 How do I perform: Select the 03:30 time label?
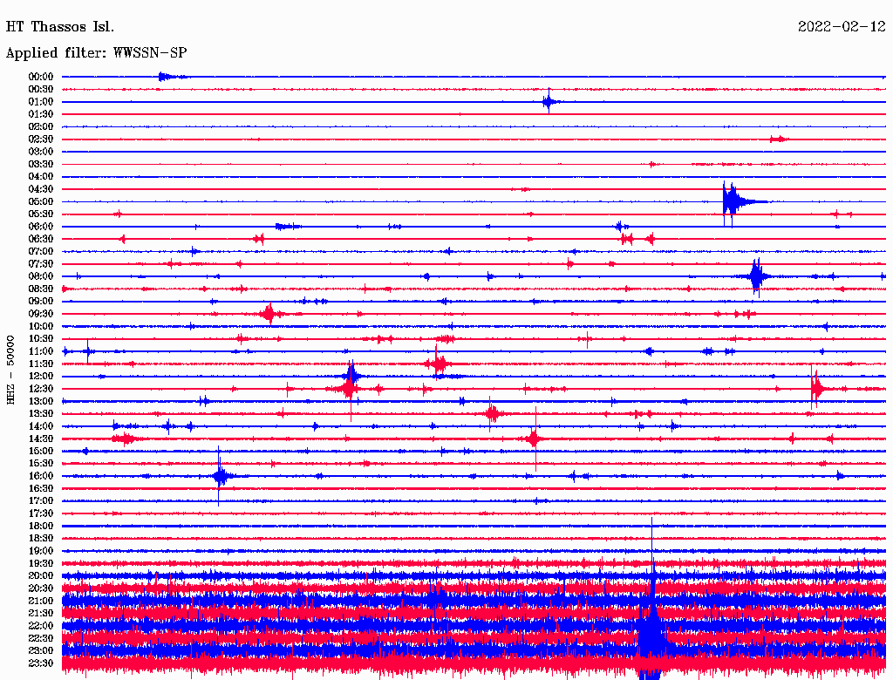pos(40,164)
